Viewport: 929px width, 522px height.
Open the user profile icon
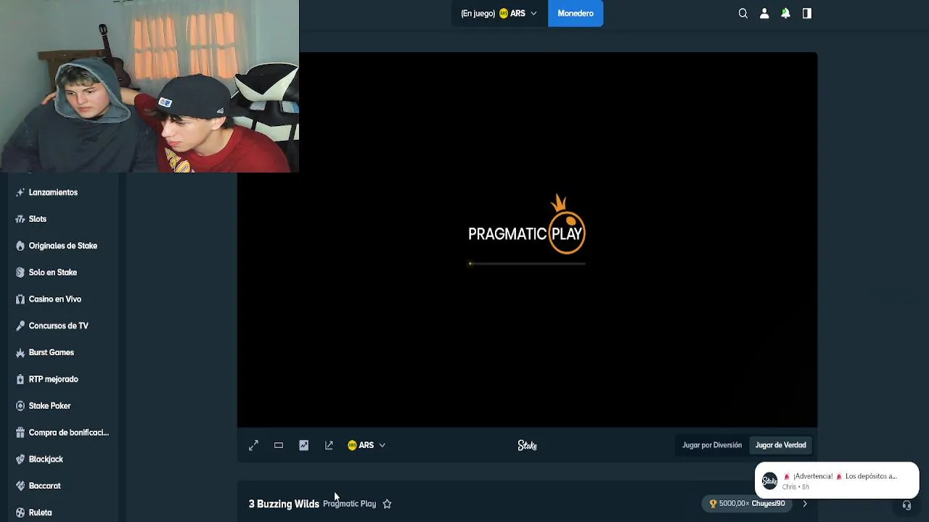(764, 13)
